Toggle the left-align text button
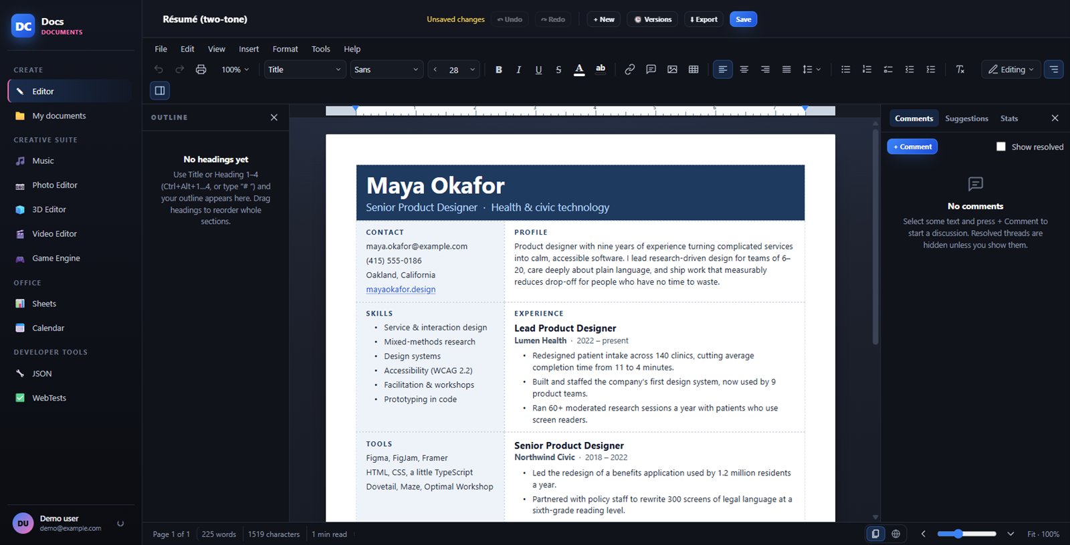The height and width of the screenshot is (545, 1070). pyautogui.click(x=722, y=70)
